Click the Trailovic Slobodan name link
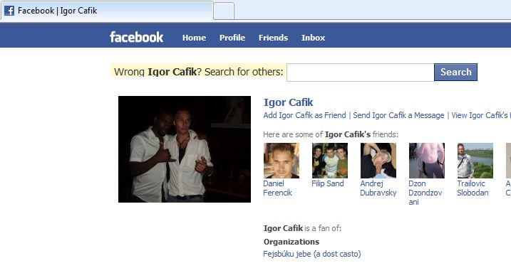 (473, 188)
